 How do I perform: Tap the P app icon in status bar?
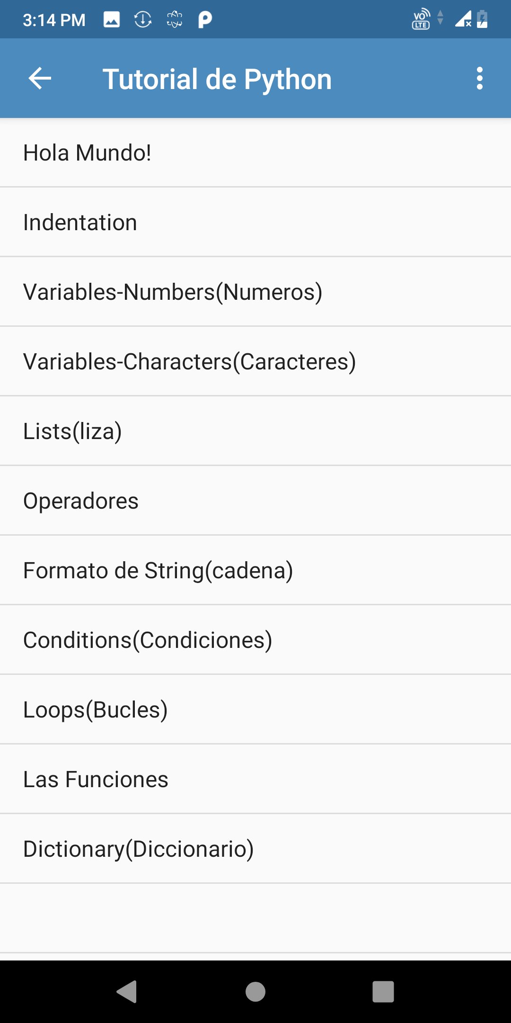(x=204, y=19)
